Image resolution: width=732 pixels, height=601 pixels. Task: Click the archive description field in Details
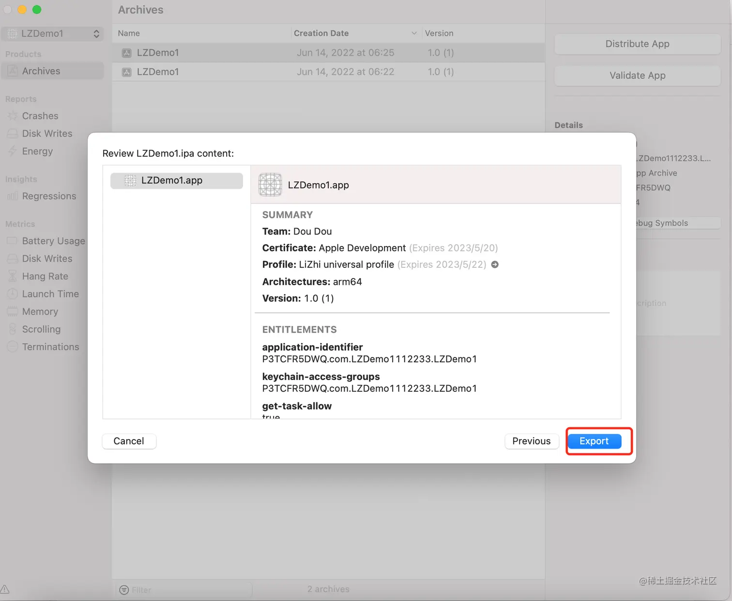(x=678, y=303)
